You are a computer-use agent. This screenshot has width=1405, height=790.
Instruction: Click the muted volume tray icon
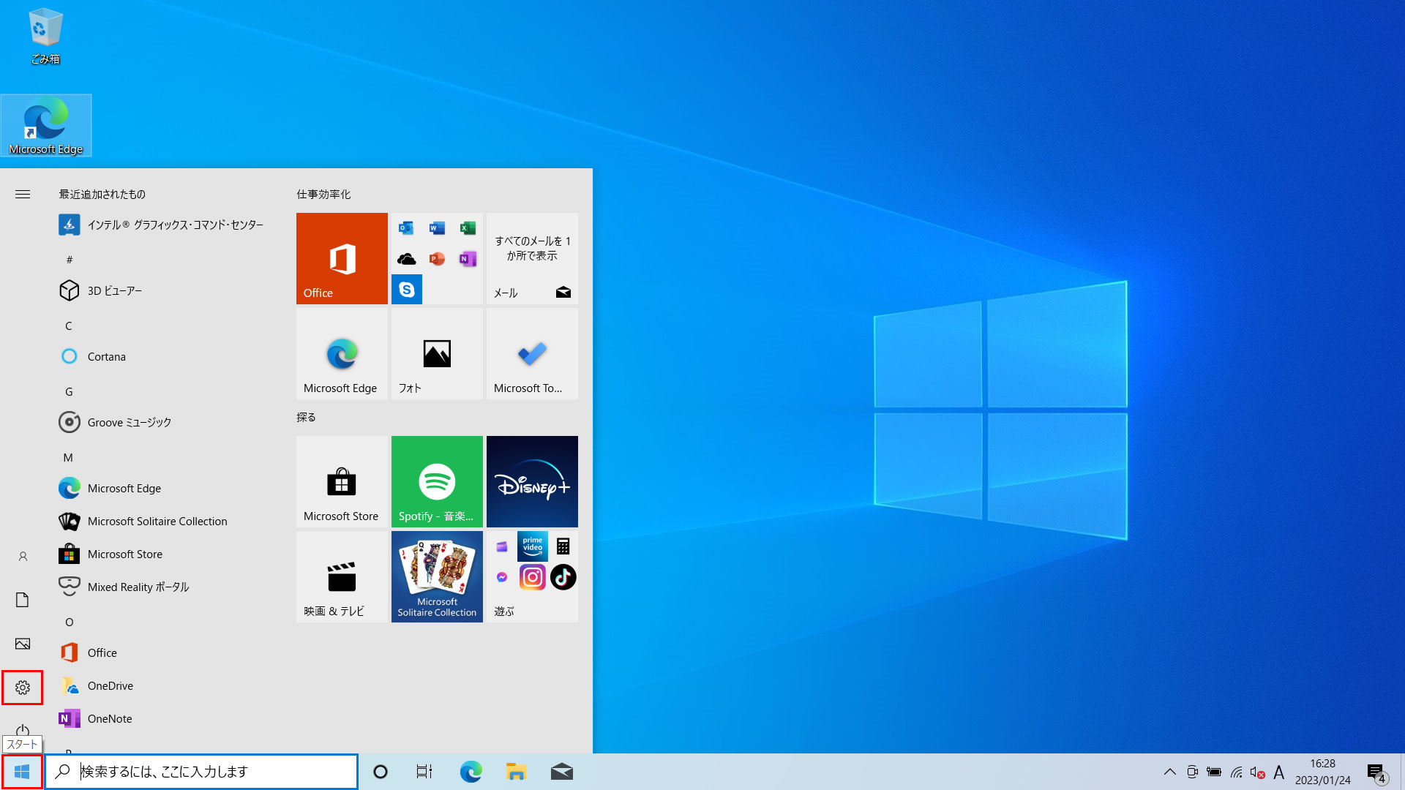(1258, 772)
